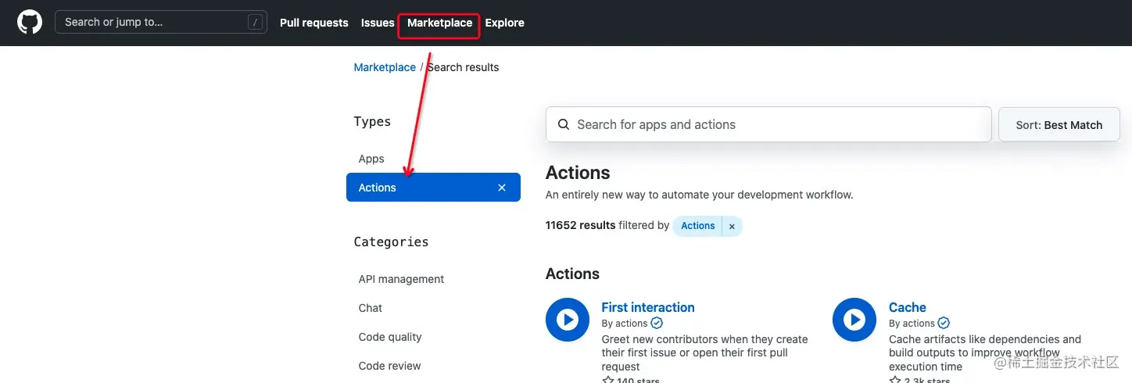
Task: Choose the Chat category
Action: (x=371, y=308)
